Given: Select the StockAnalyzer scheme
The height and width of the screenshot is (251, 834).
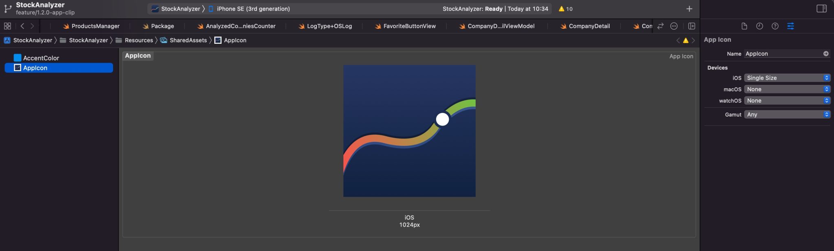Looking at the screenshot, I should [176, 9].
